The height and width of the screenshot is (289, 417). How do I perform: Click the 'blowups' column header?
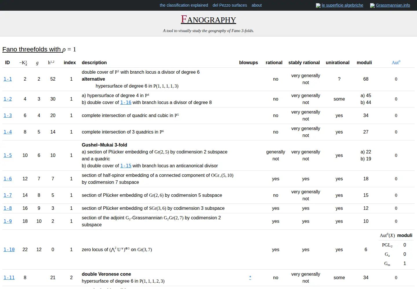[248, 62]
